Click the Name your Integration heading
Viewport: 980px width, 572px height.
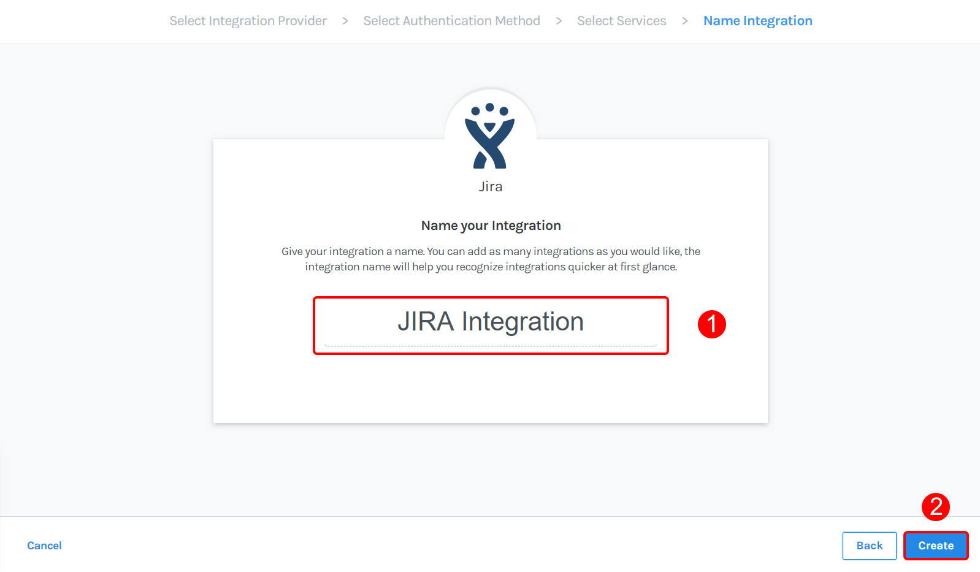pyautogui.click(x=491, y=226)
